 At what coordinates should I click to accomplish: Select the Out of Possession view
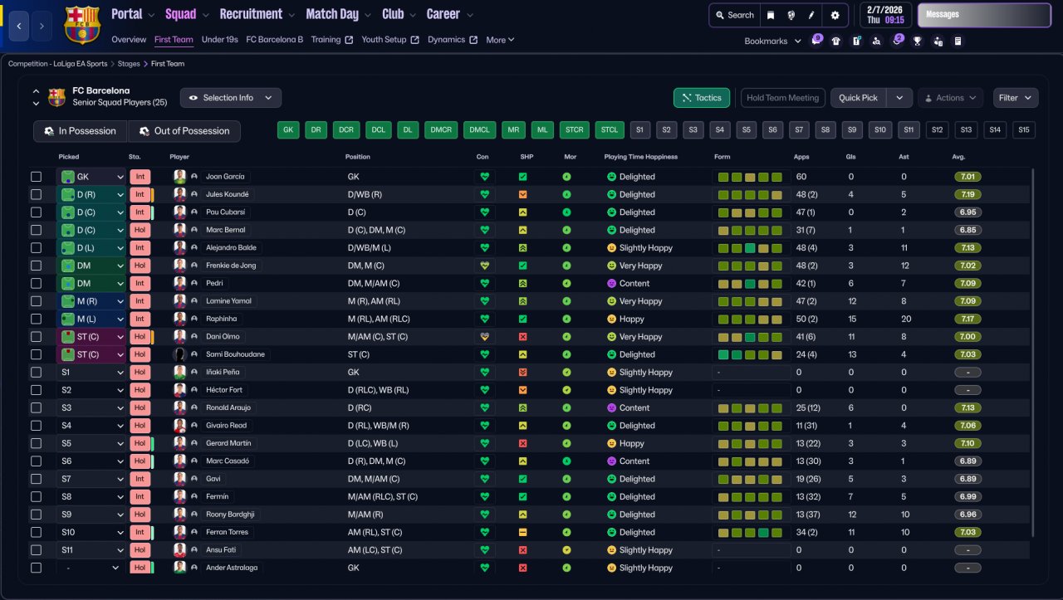pos(184,131)
